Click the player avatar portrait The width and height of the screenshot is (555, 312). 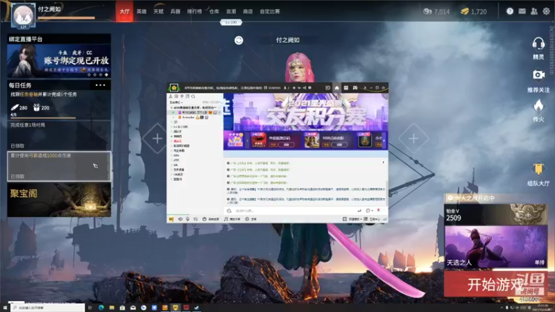point(23,15)
